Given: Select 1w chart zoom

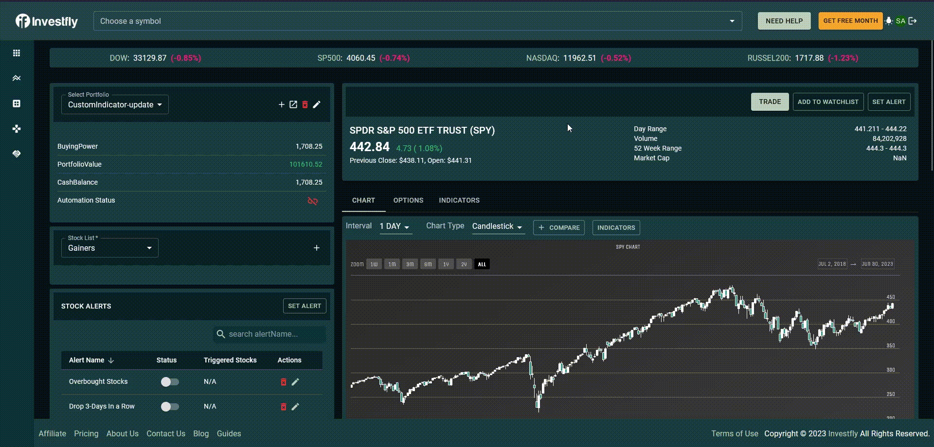Looking at the screenshot, I should (374, 264).
